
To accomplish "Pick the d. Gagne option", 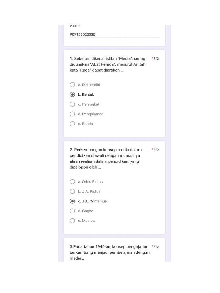I will (72, 211).
